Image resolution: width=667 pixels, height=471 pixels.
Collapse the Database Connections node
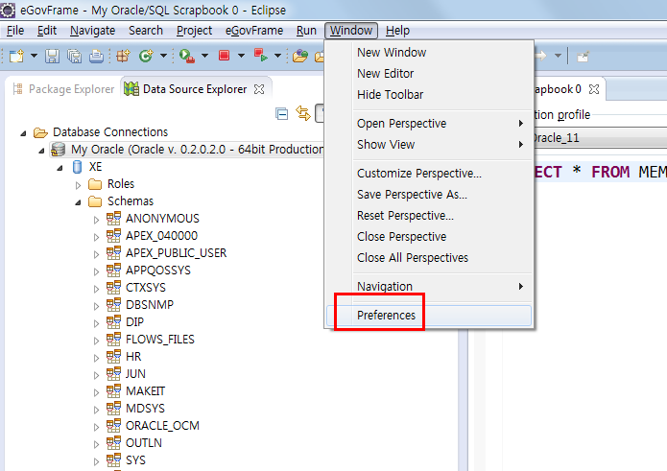point(23,133)
